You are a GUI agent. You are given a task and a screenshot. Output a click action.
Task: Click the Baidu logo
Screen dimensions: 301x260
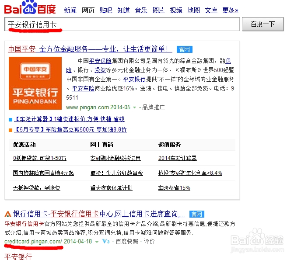(x=30, y=8)
